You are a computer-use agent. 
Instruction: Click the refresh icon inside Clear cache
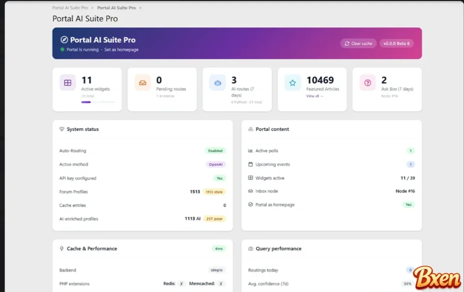click(x=347, y=44)
